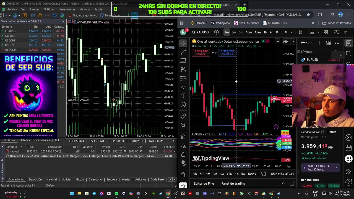
Task: Open the alerts alarm clock sidebar icon
Action: (348, 53)
